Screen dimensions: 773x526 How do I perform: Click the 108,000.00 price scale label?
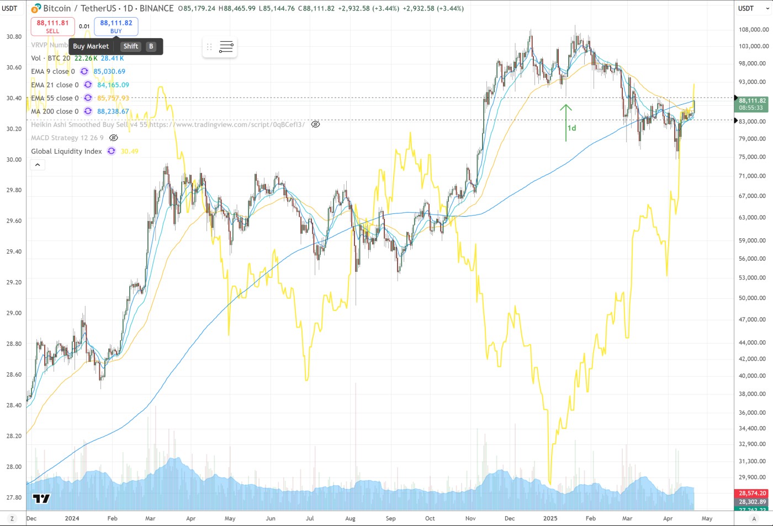[x=754, y=30]
